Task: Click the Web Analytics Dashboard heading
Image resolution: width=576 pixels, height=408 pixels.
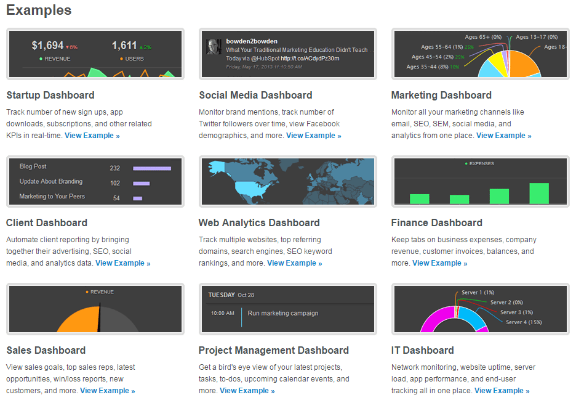Action: pyautogui.click(x=259, y=223)
